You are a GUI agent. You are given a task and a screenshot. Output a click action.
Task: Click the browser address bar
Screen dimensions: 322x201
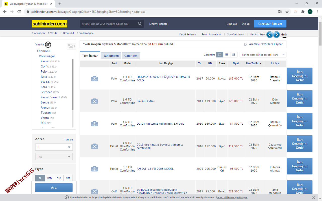151,12
